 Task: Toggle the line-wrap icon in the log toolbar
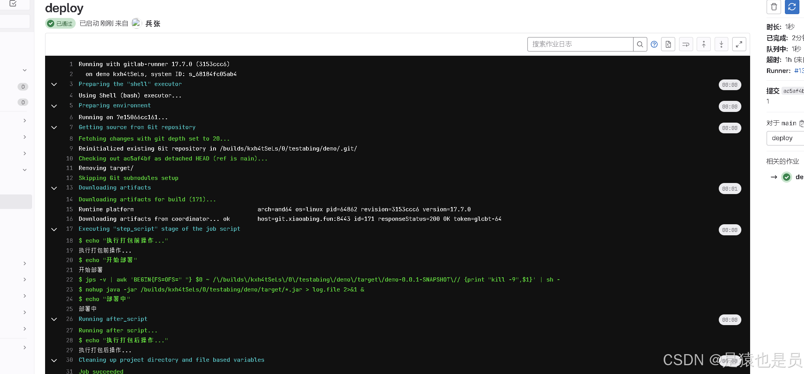point(686,44)
